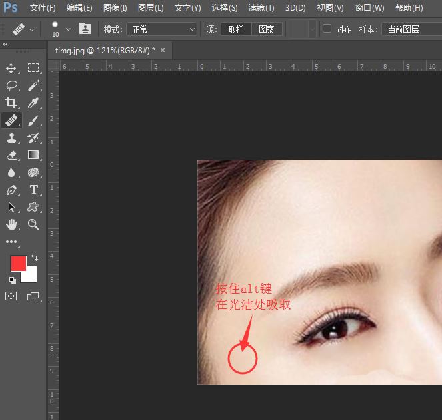Change the screen mode

33,296
